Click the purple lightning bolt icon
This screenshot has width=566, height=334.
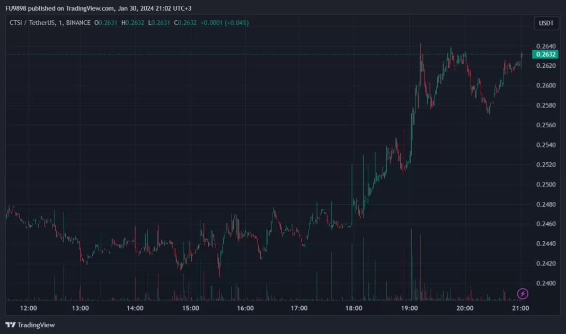(523, 293)
